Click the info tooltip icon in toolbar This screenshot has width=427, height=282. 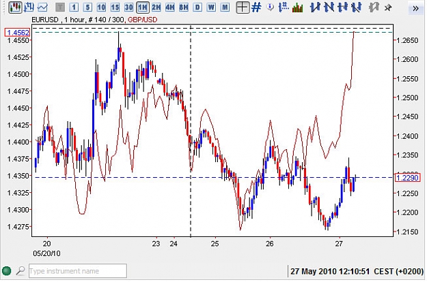point(270,7)
